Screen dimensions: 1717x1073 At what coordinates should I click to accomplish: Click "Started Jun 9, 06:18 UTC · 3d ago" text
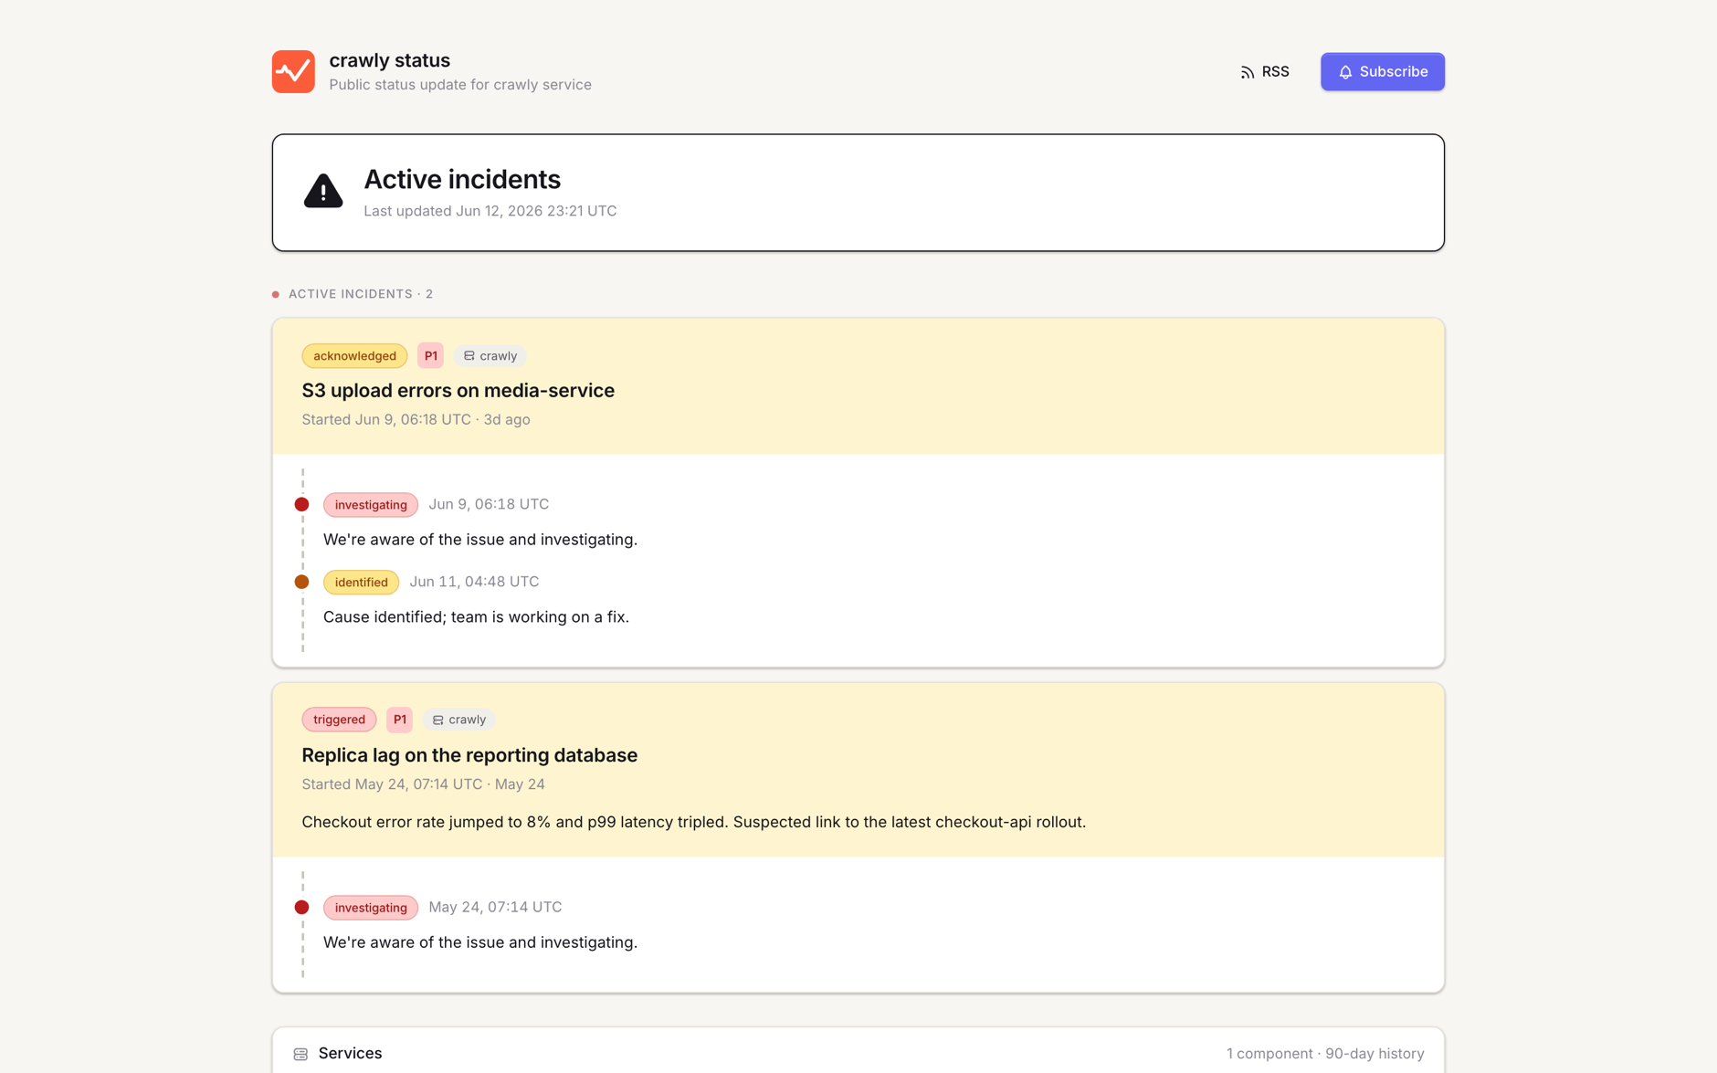(416, 419)
